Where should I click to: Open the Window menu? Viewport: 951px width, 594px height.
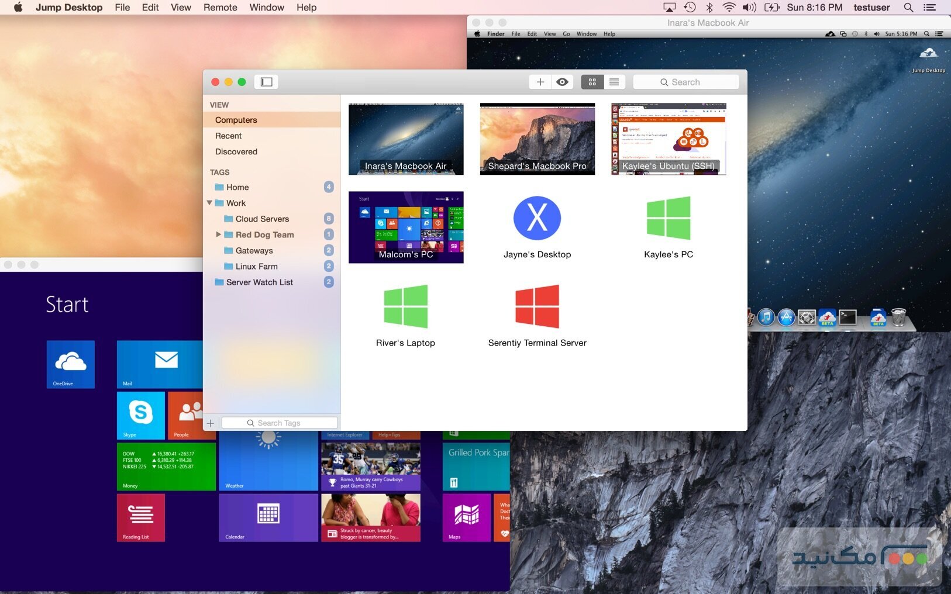tap(267, 8)
